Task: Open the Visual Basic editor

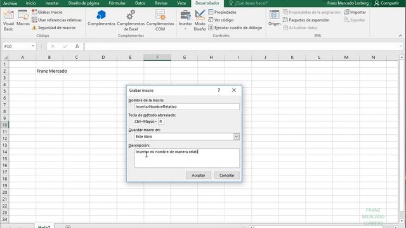Action: pyautogui.click(x=8, y=21)
